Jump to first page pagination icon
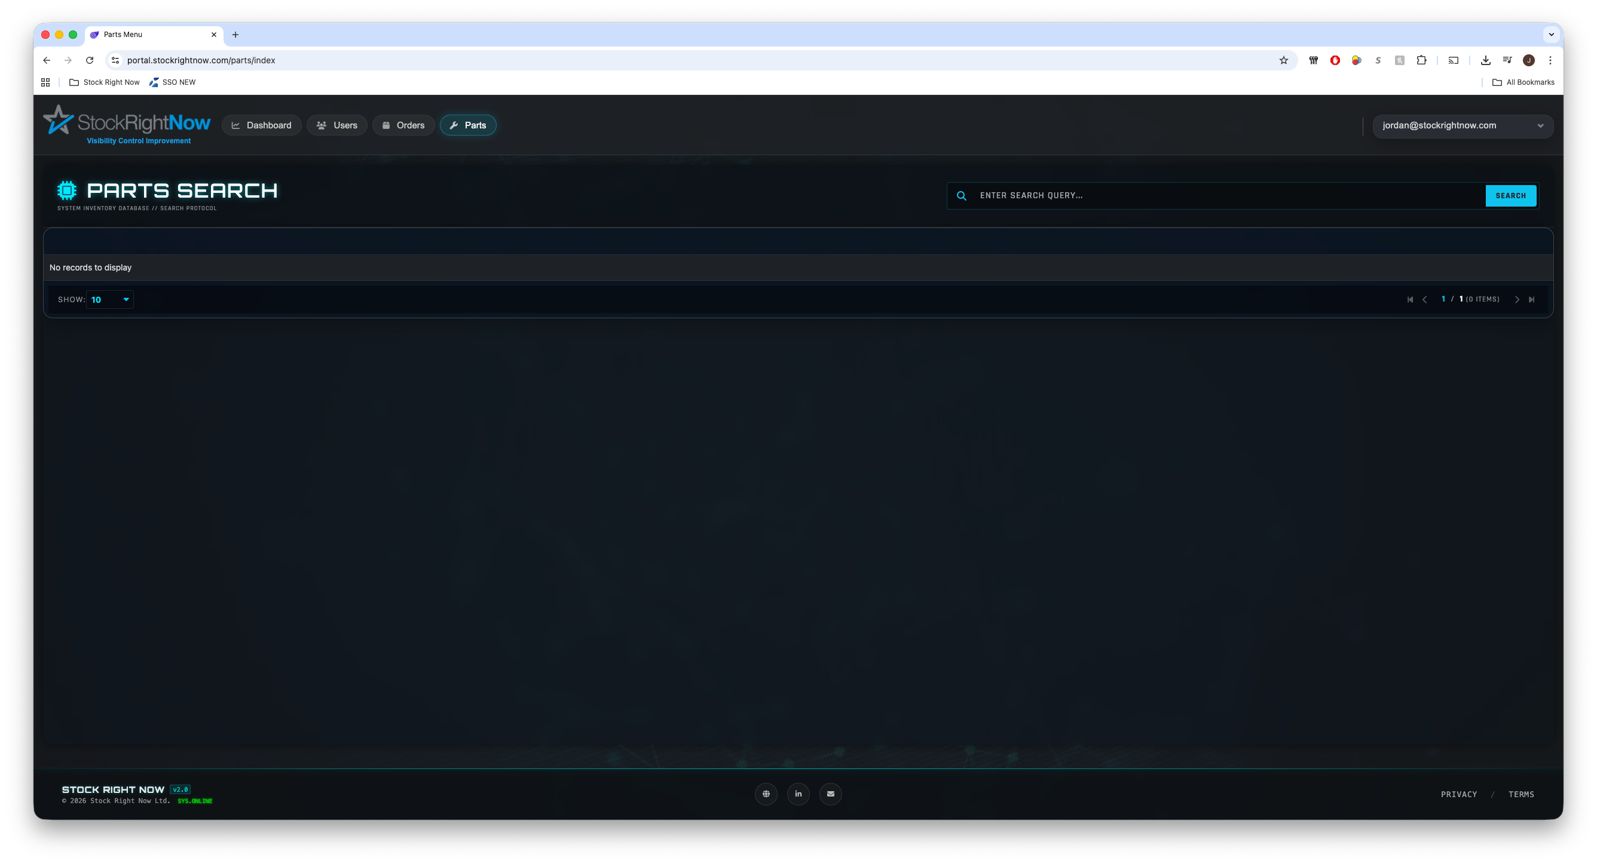 [1410, 300]
